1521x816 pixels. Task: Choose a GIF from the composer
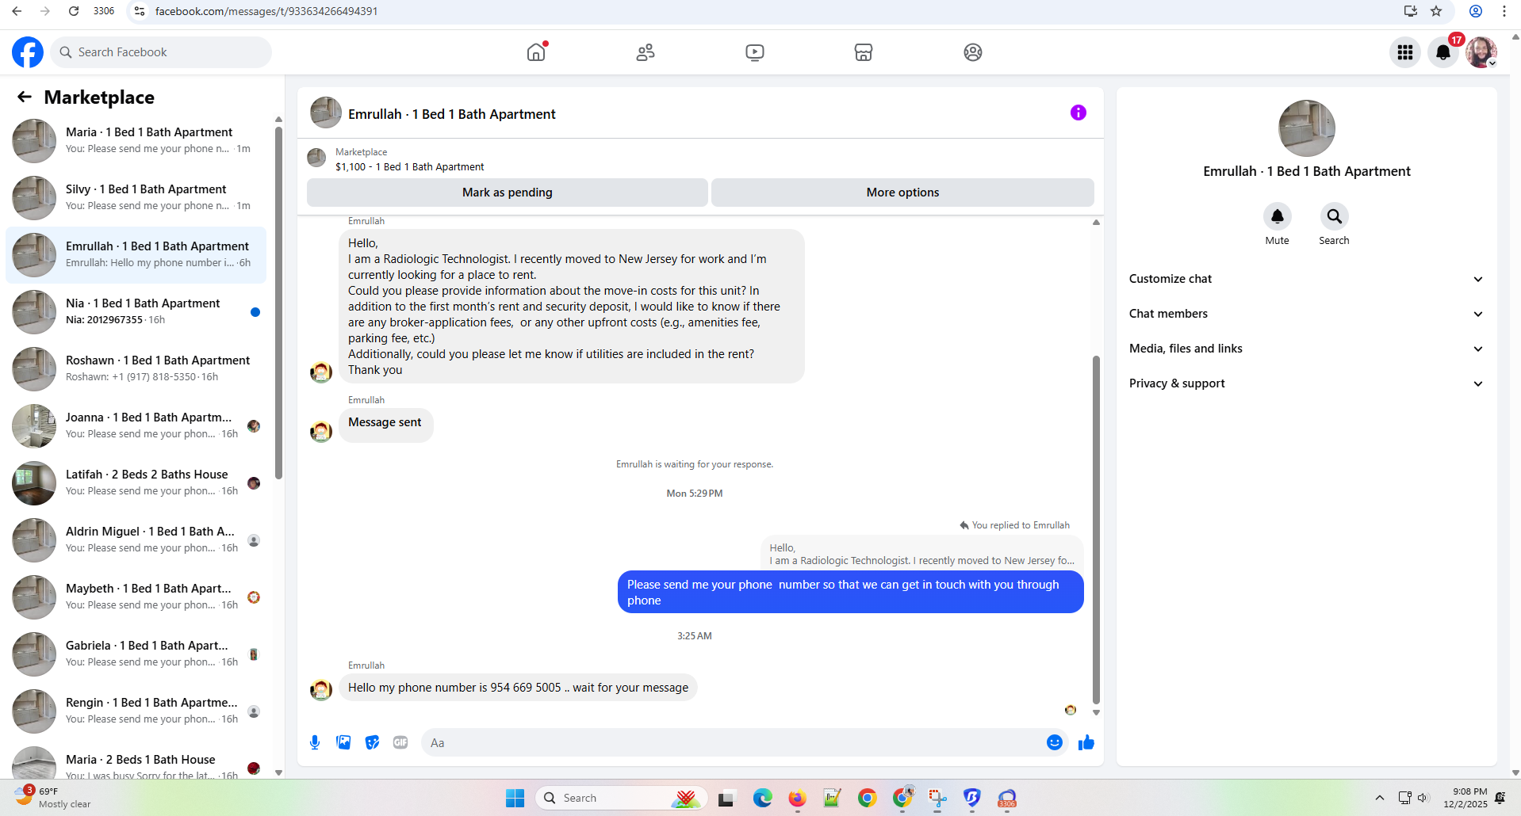click(x=400, y=742)
